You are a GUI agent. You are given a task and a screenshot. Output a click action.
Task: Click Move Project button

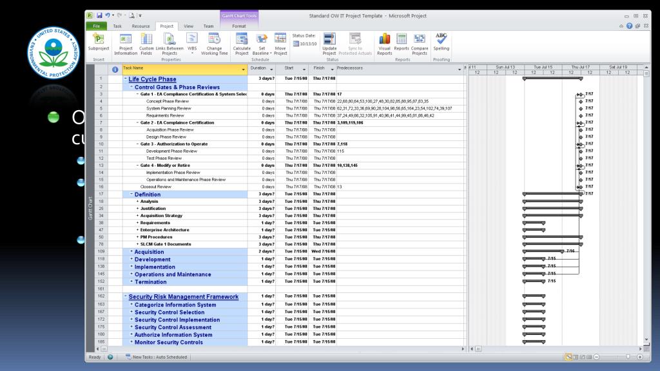[280, 44]
